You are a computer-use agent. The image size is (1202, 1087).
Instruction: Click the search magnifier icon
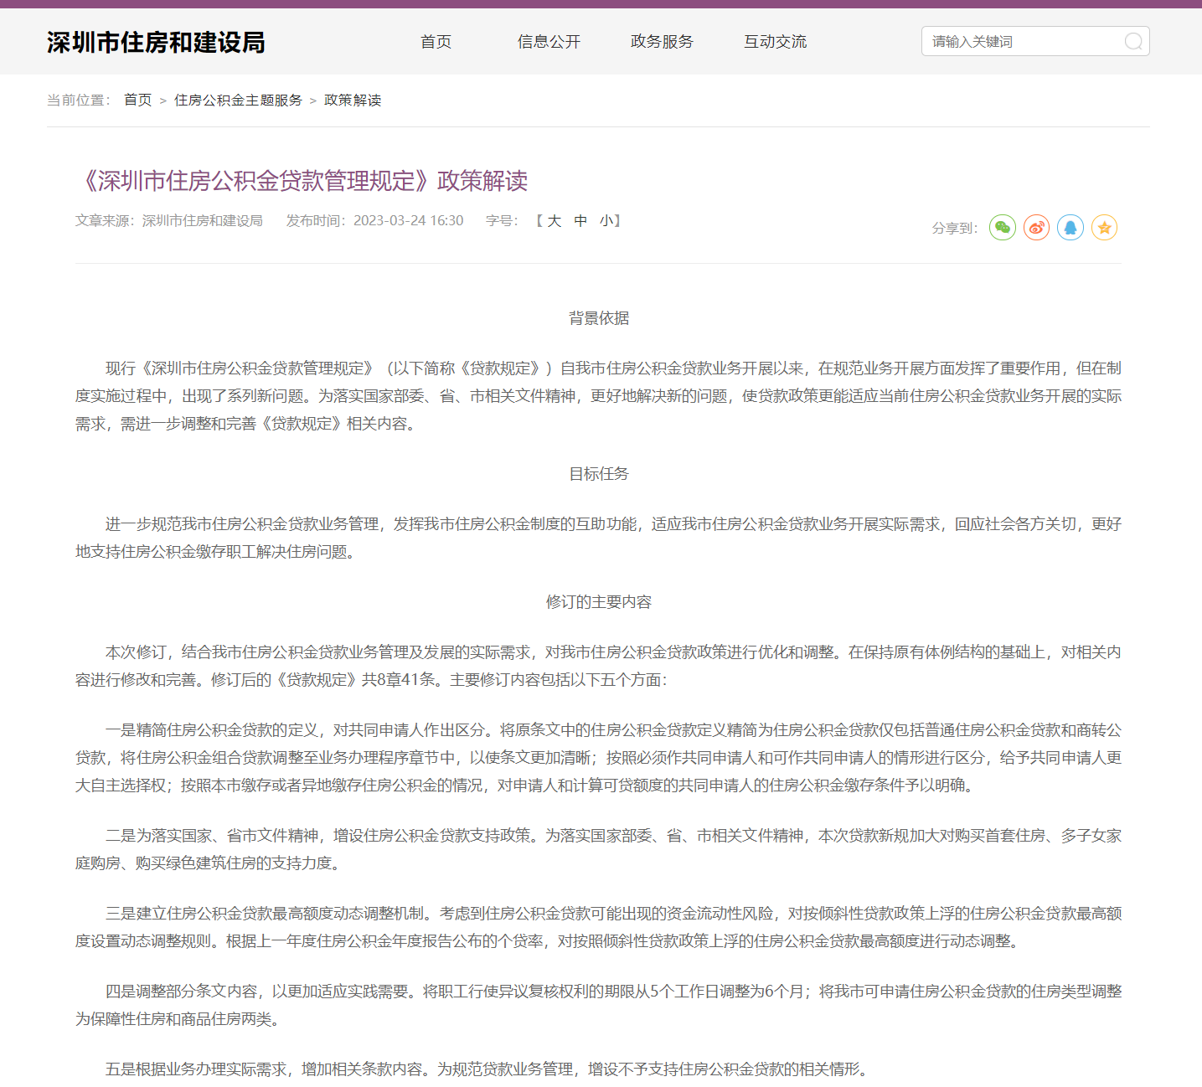[1132, 42]
